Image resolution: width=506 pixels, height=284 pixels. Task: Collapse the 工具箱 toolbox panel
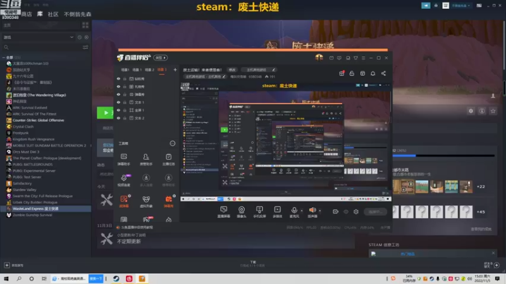pyautogui.click(x=172, y=143)
